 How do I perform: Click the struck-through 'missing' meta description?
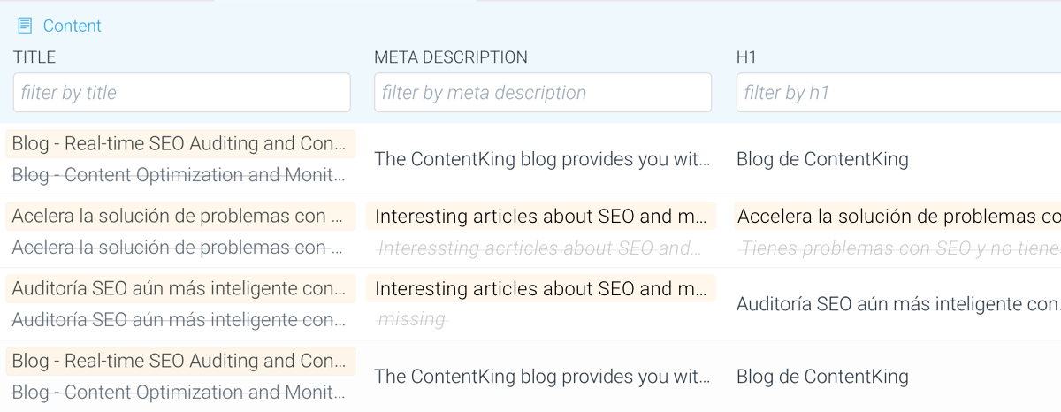tap(412, 320)
